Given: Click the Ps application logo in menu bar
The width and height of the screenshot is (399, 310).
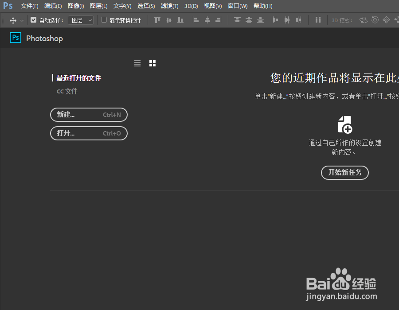Looking at the screenshot, I should [x=8, y=6].
